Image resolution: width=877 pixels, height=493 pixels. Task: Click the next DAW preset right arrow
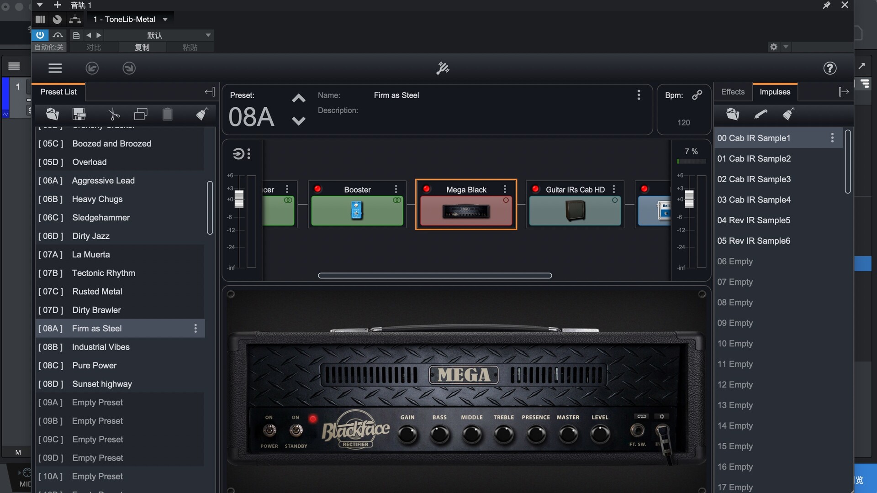point(99,35)
